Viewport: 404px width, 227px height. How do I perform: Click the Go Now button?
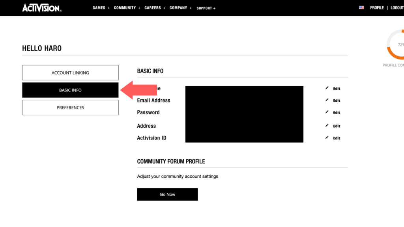[x=167, y=194]
